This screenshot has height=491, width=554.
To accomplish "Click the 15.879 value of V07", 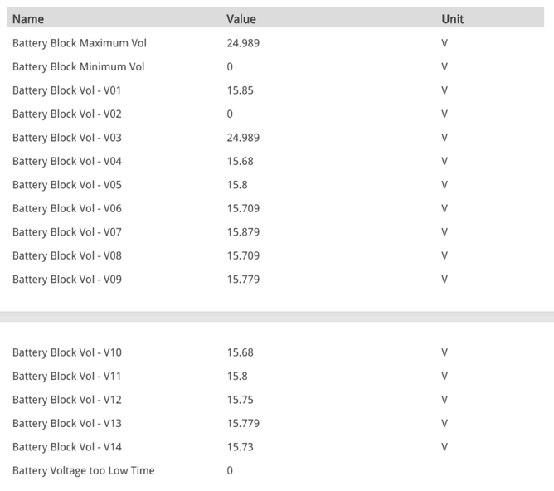I will (243, 232).
